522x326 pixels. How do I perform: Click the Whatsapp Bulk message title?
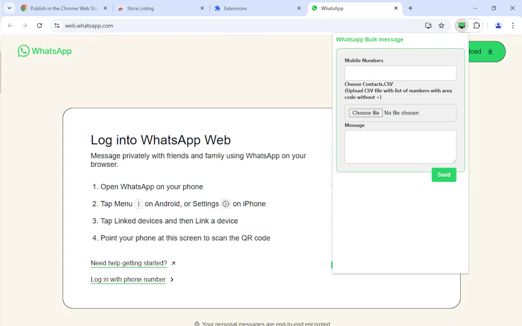click(x=370, y=40)
